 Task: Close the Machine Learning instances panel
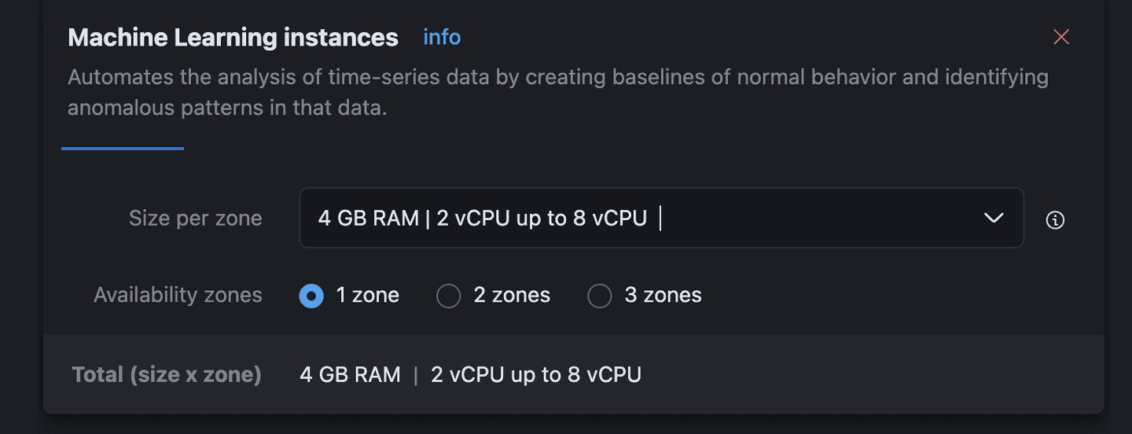(x=1061, y=37)
